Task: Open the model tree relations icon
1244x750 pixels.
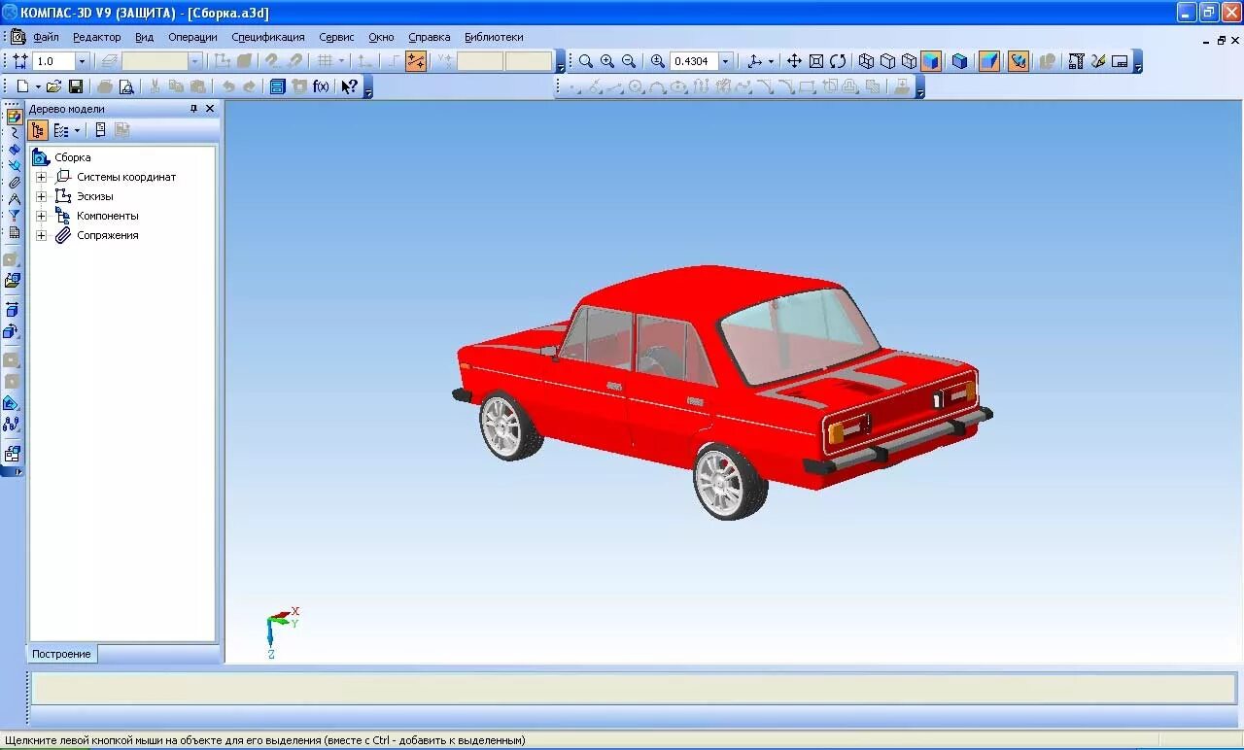Action: [x=100, y=130]
